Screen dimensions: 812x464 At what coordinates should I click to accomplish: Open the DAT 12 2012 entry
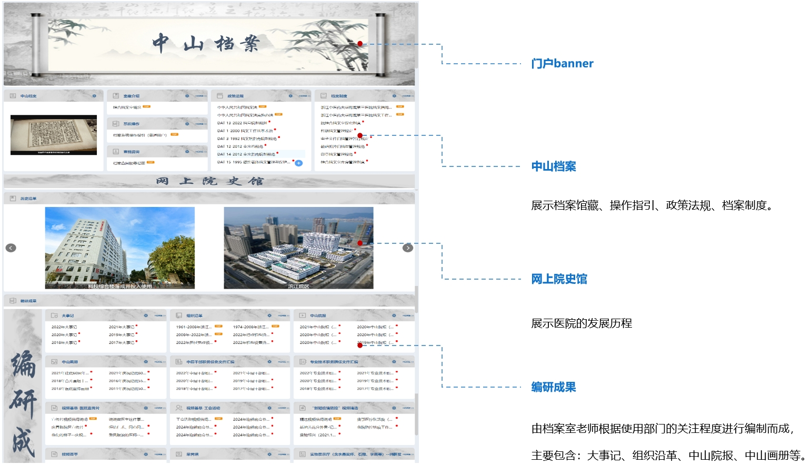point(240,146)
